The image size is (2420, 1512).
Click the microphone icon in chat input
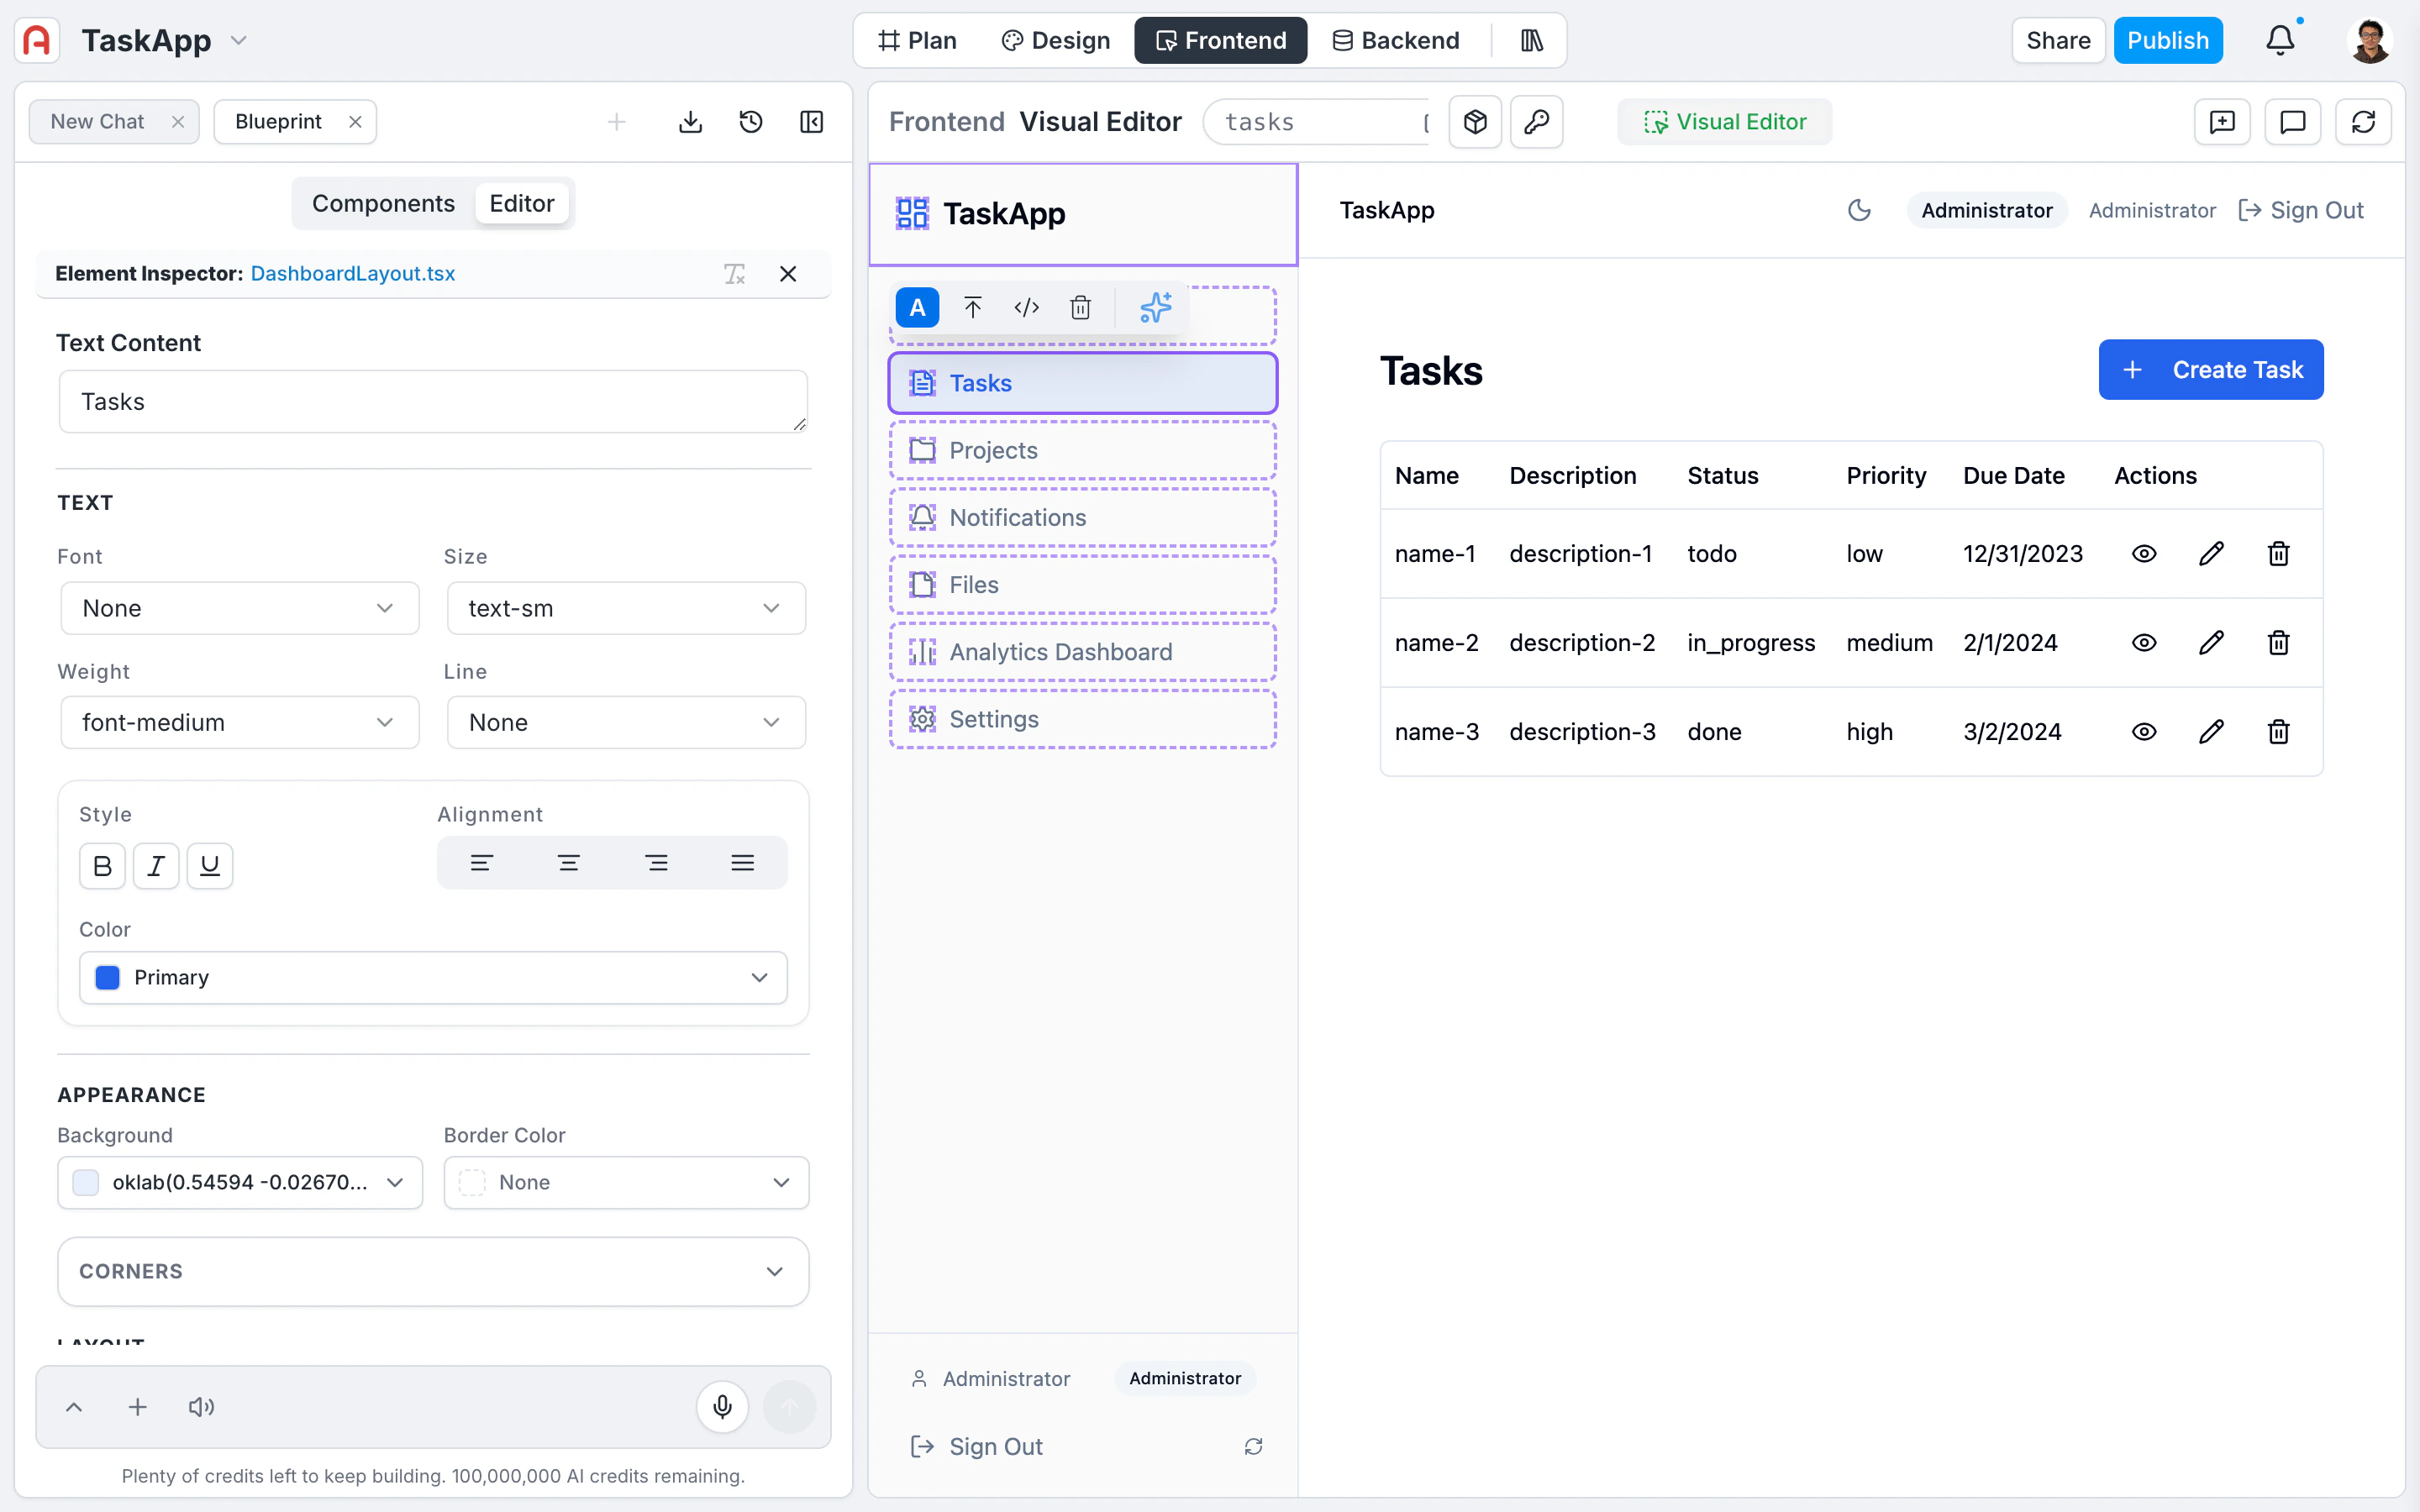(x=722, y=1407)
